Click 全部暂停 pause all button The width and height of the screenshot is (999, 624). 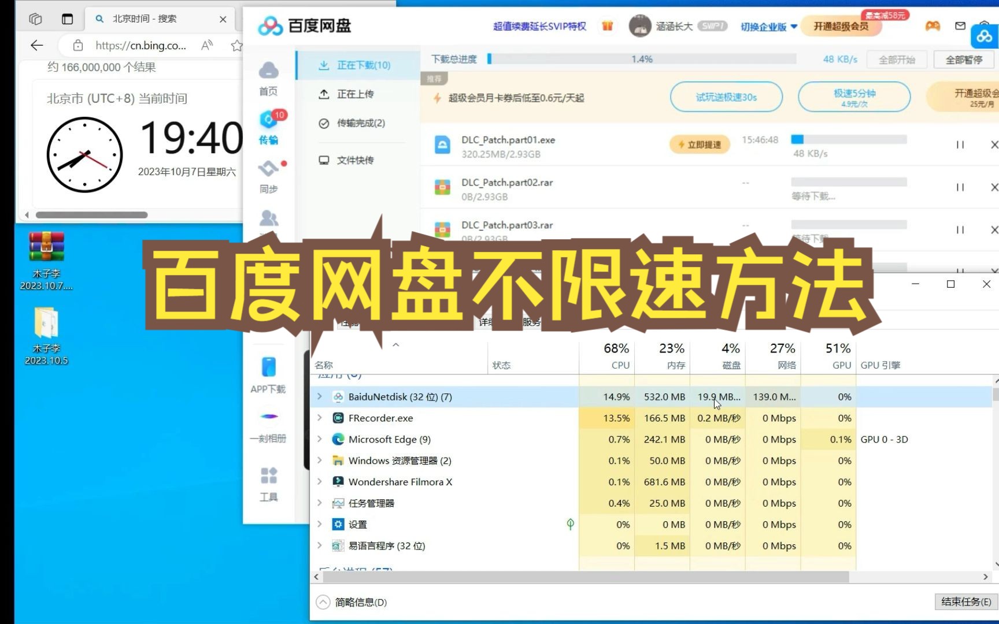(x=964, y=60)
